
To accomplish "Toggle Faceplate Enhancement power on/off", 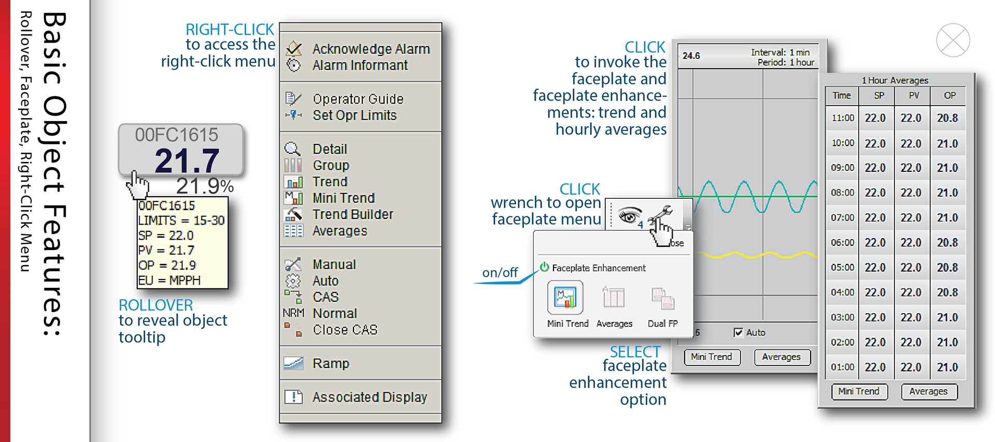I will tap(545, 267).
